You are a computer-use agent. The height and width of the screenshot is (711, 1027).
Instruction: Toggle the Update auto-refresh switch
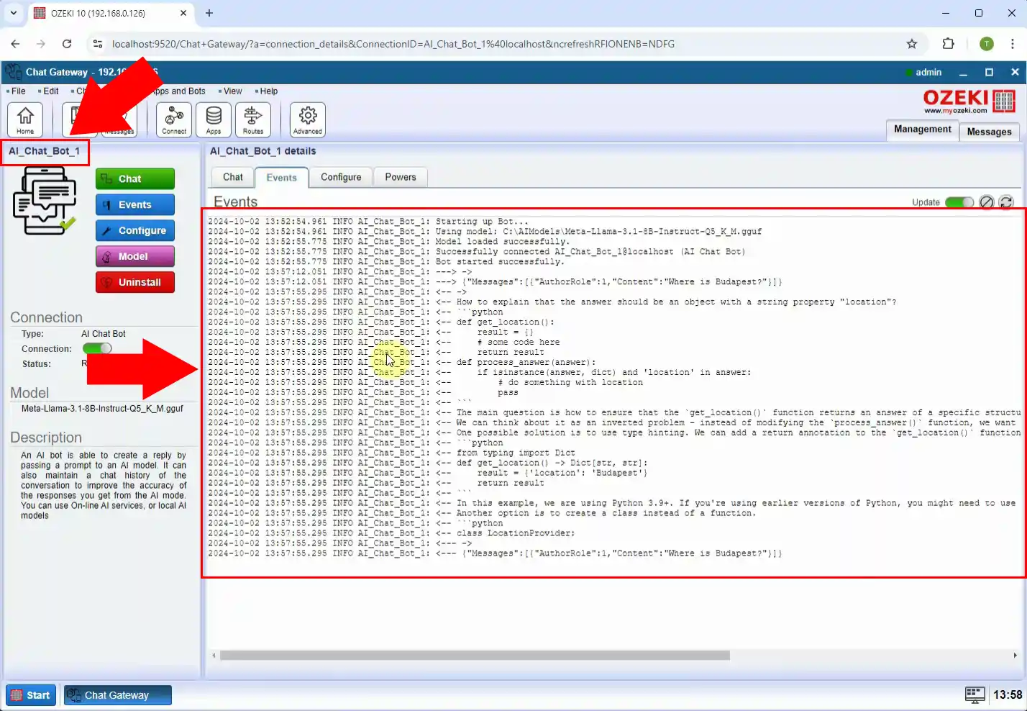click(959, 202)
